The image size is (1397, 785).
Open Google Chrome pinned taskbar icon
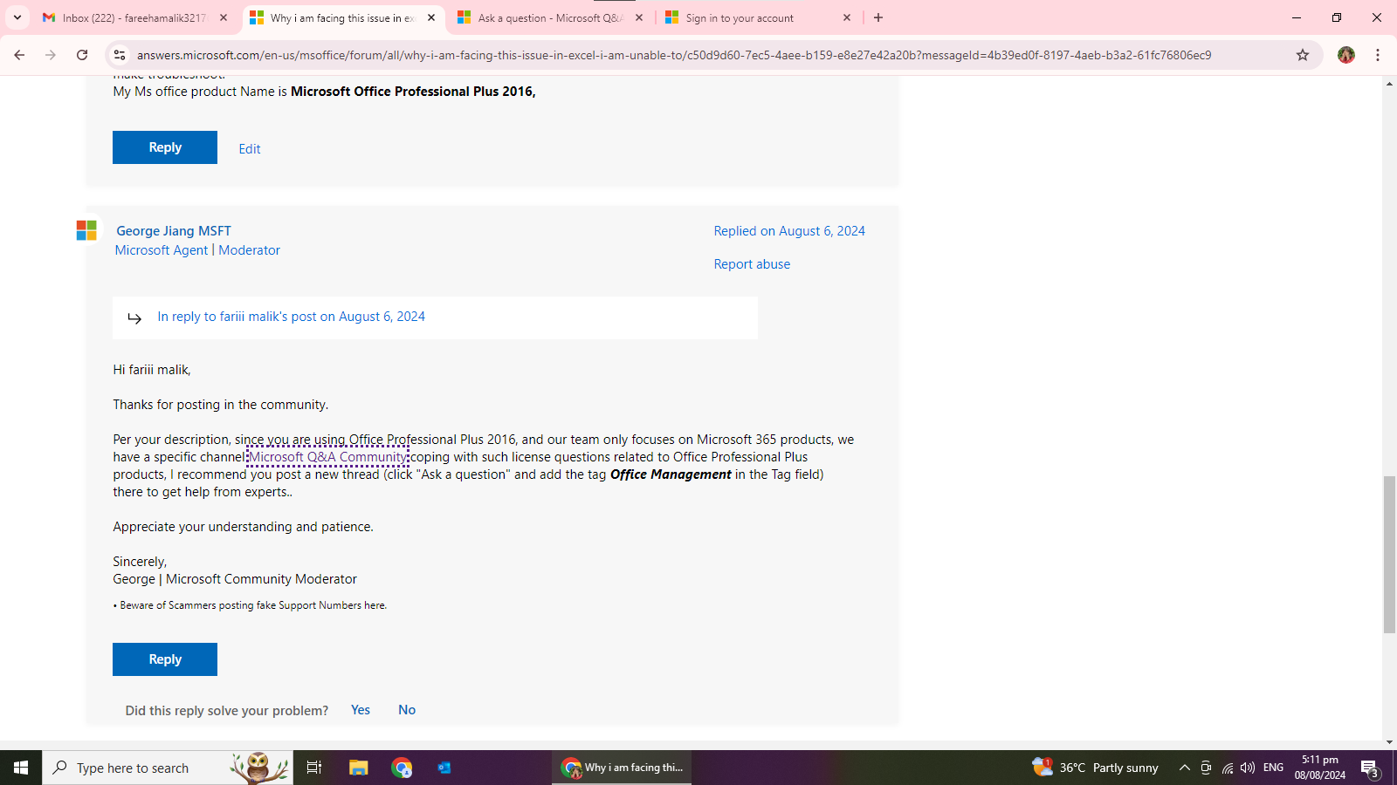[x=402, y=768]
